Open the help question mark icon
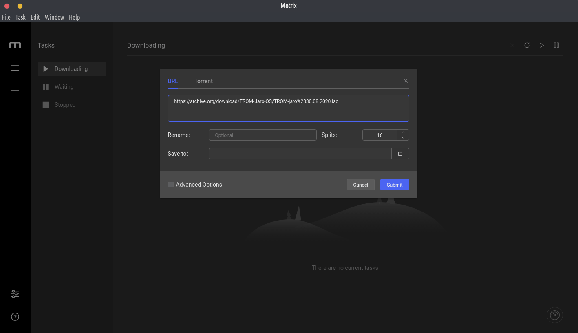Screen dimensions: 578x333 point(15,317)
